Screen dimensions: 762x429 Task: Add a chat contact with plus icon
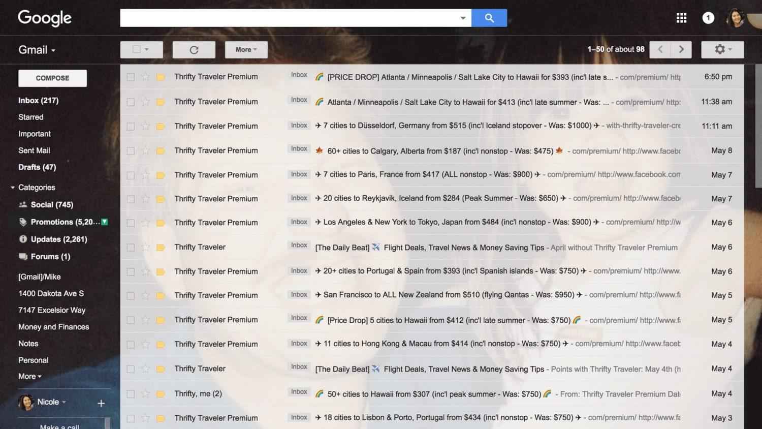pos(101,403)
